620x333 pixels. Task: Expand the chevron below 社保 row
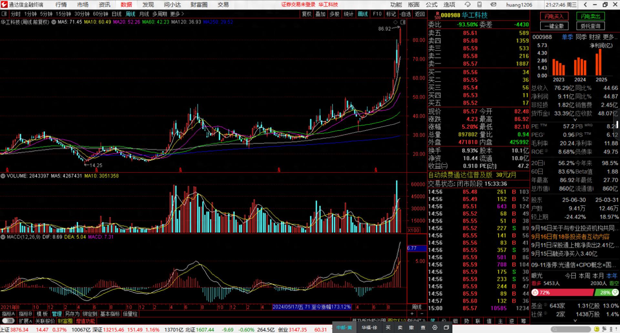(575, 321)
